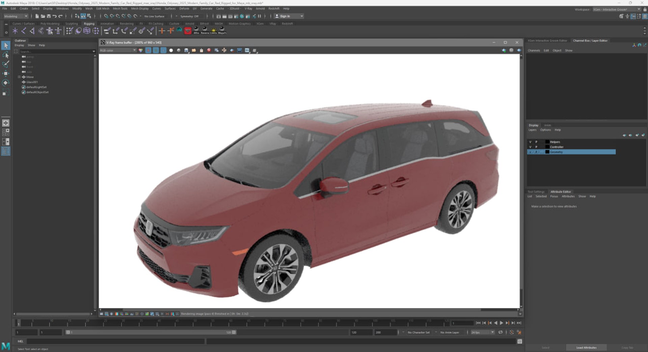Open the Tool Settings tab
The image size is (648, 352).
[536, 192]
